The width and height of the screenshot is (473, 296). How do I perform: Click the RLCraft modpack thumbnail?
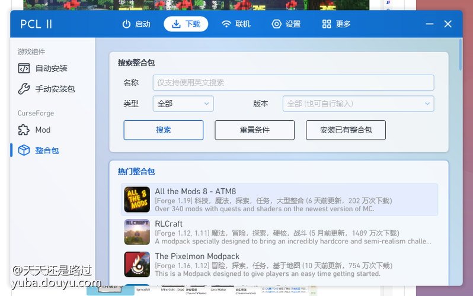click(x=137, y=232)
